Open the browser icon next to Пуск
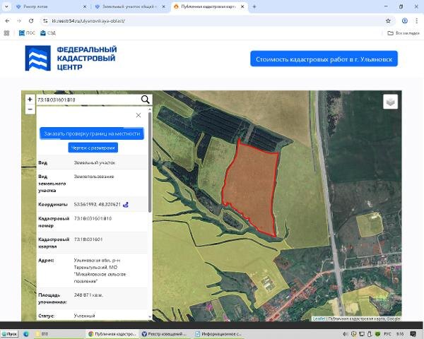The width and height of the screenshot is (424, 339). [x=26, y=334]
